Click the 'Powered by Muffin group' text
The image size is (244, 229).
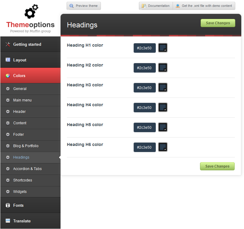pyautogui.click(x=30, y=31)
